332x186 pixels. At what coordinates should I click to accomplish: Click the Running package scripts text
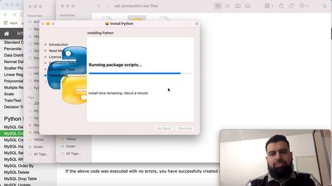click(115, 65)
